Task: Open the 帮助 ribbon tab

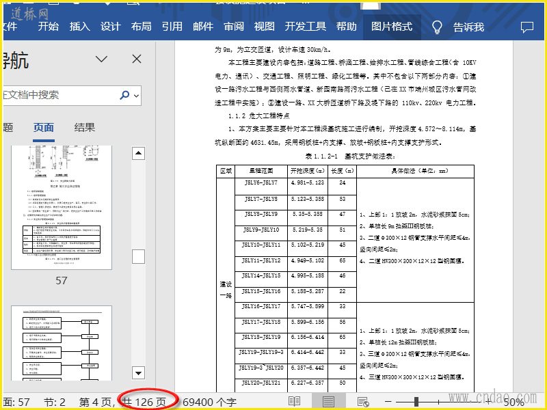Action: pyautogui.click(x=347, y=27)
